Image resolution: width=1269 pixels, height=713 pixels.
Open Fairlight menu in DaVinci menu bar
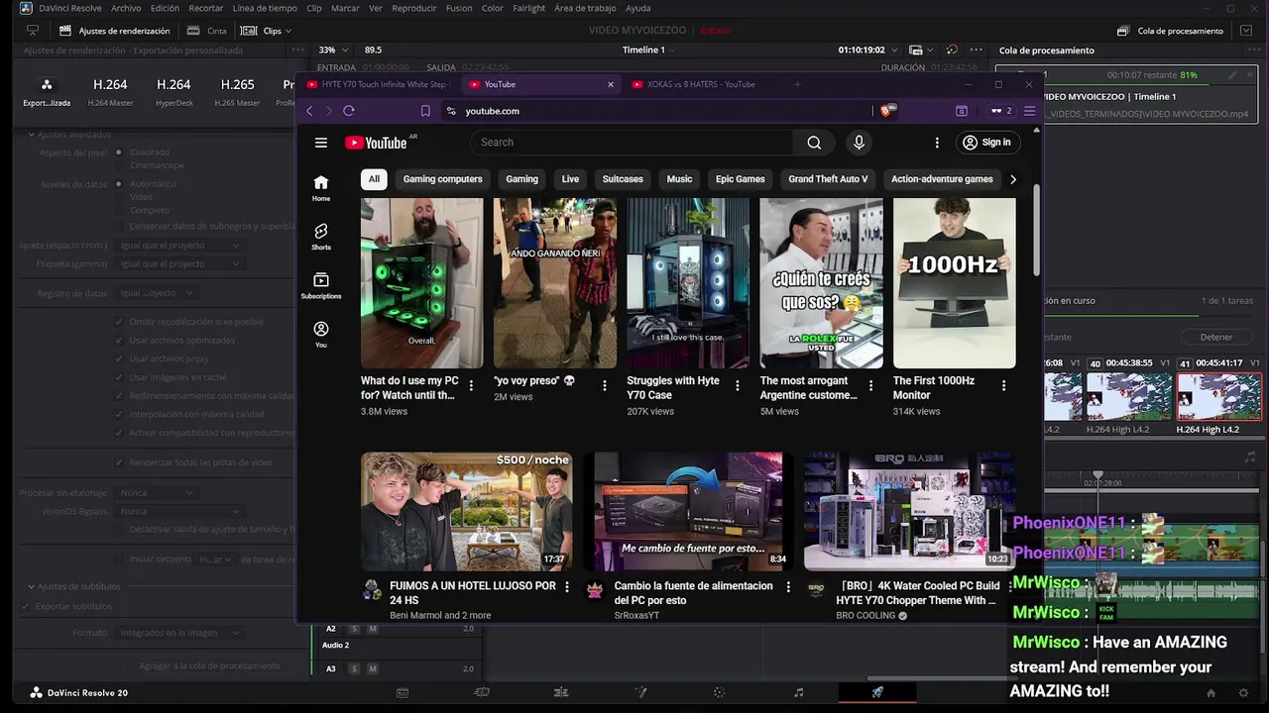528,8
